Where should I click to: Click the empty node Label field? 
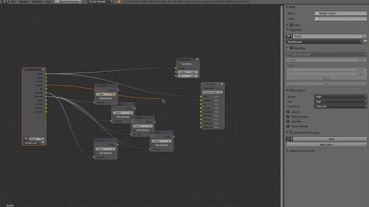coord(340,18)
